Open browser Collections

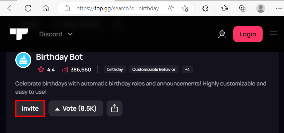(242, 8)
